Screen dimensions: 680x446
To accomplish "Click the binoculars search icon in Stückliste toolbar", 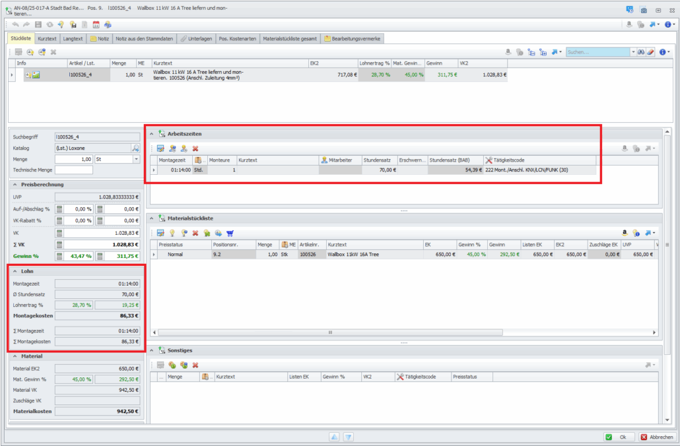I will 640,51.
